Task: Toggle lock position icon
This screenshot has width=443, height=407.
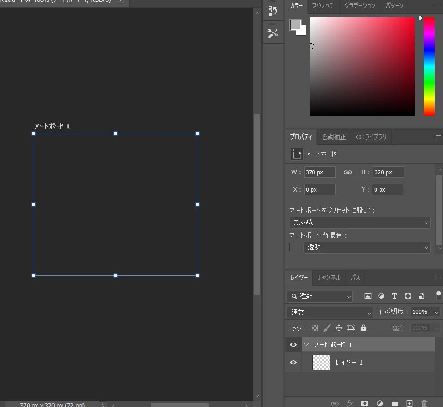Action: pos(339,328)
